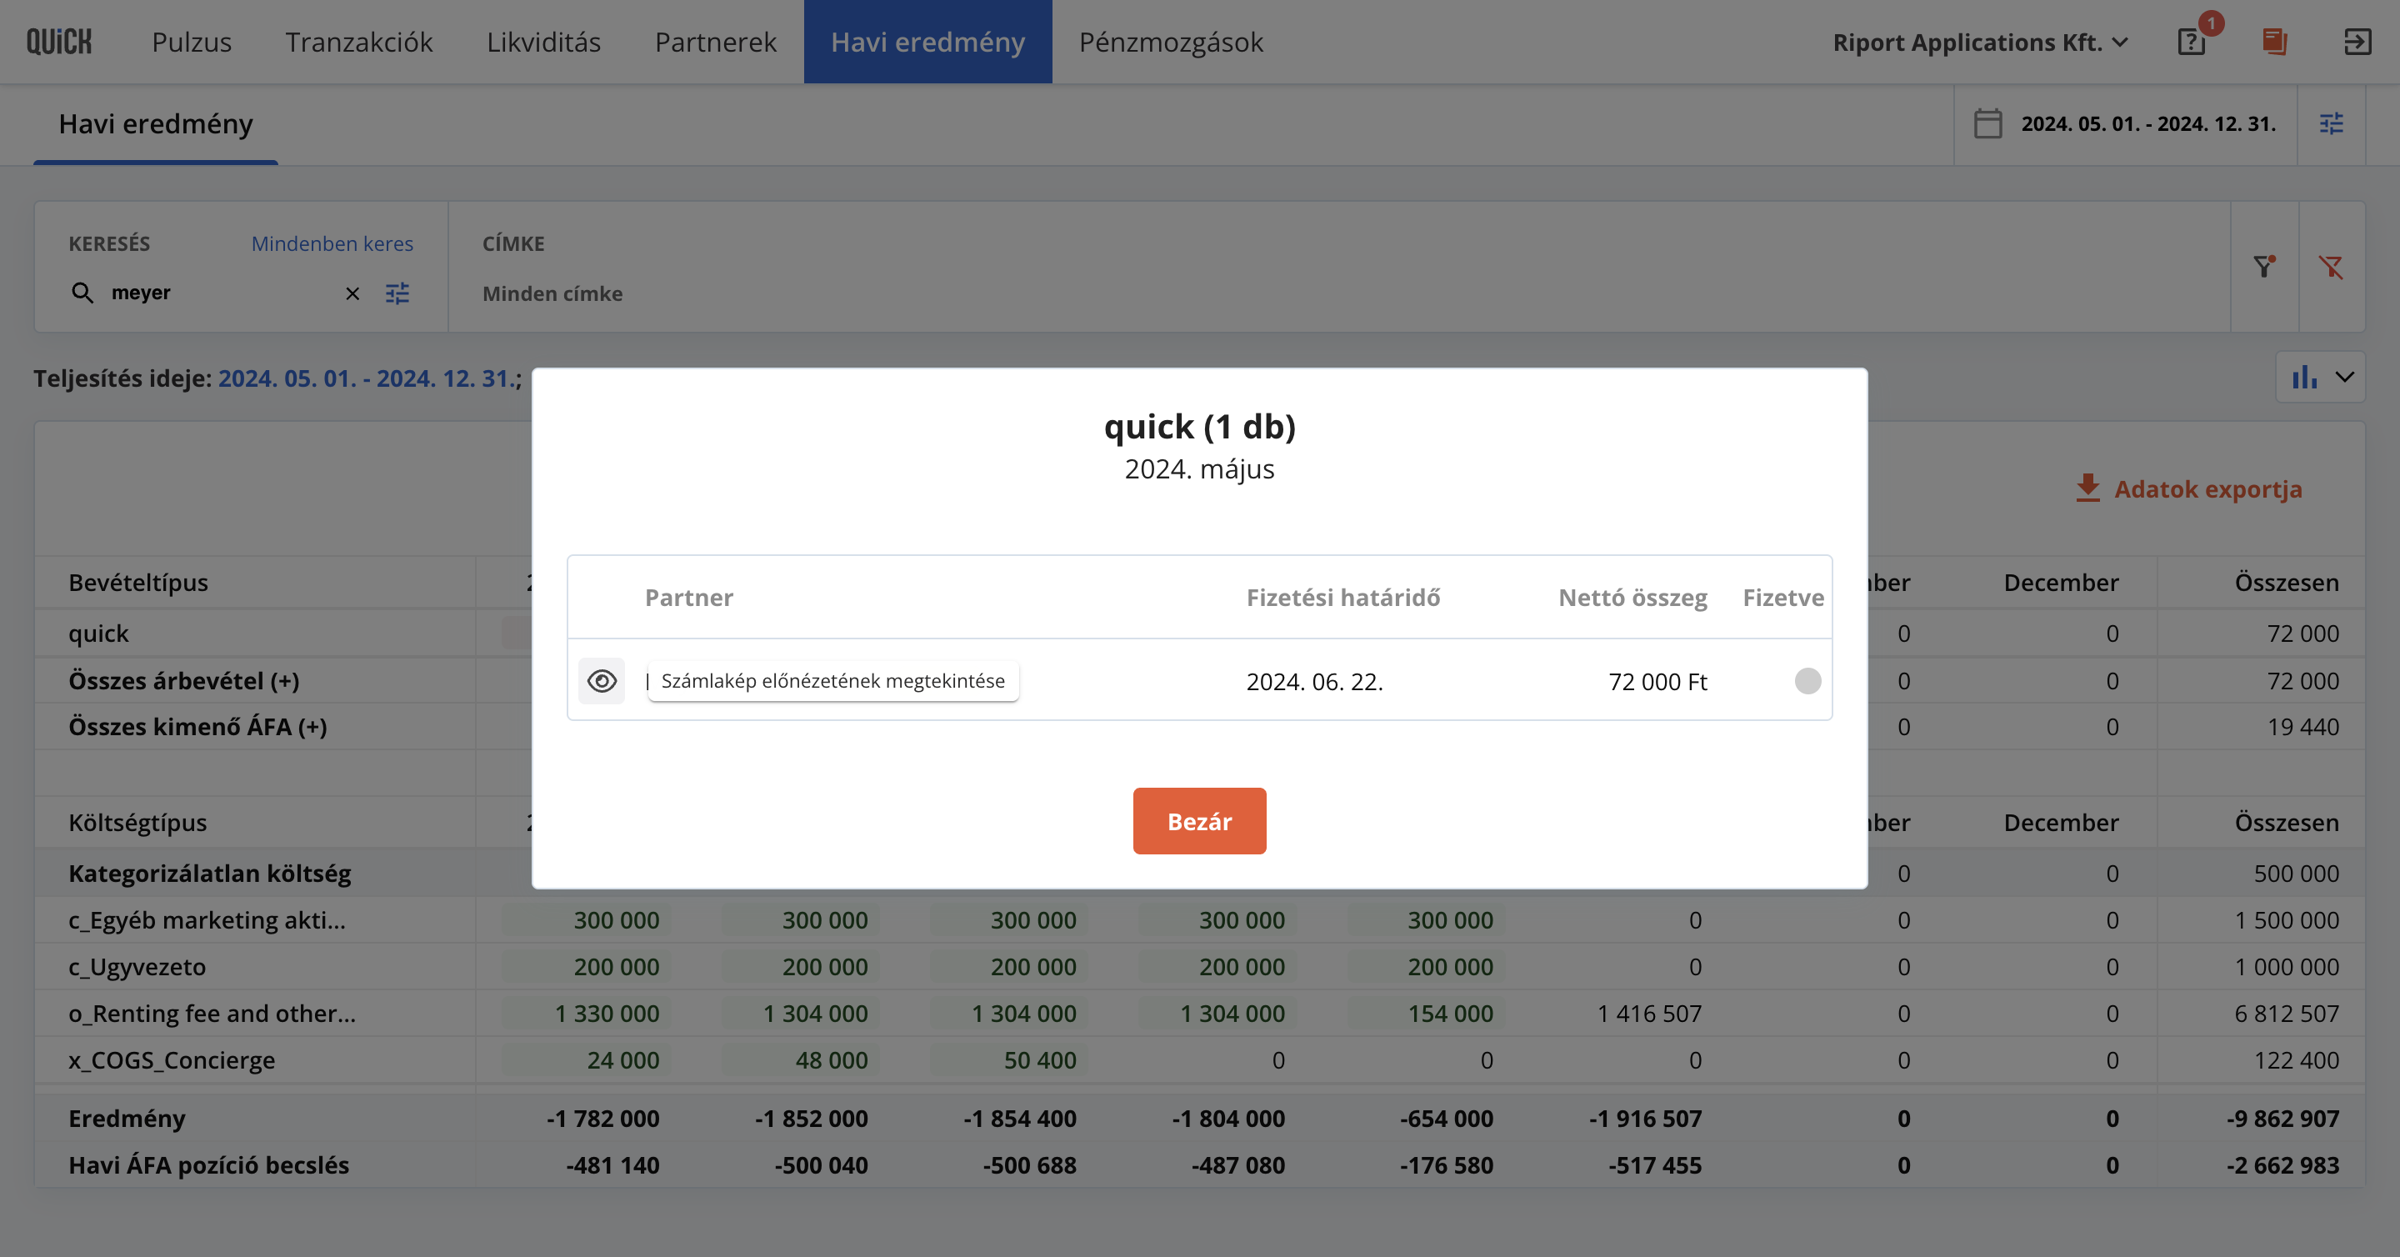Click the 1 416 507 renting fee cell
This screenshot has width=2400, height=1257.
(x=1649, y=1013)
